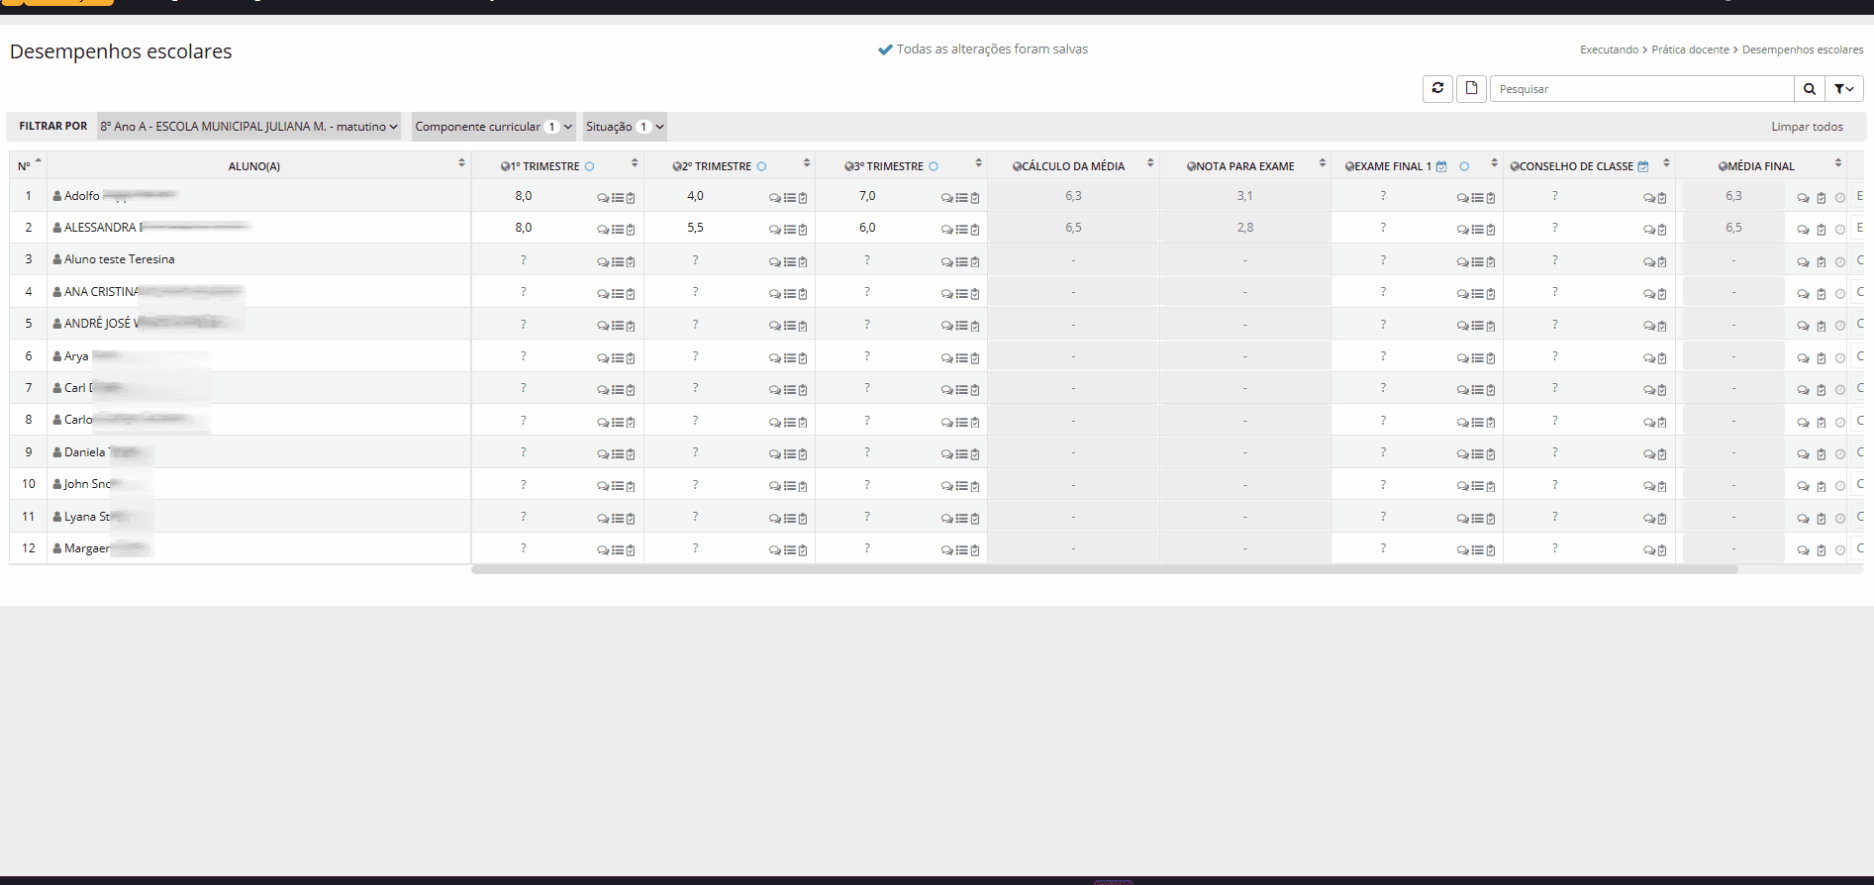Sort by the Nº column header
Viewport: 1874px width, 885px height.
click(x=28, y=165)
